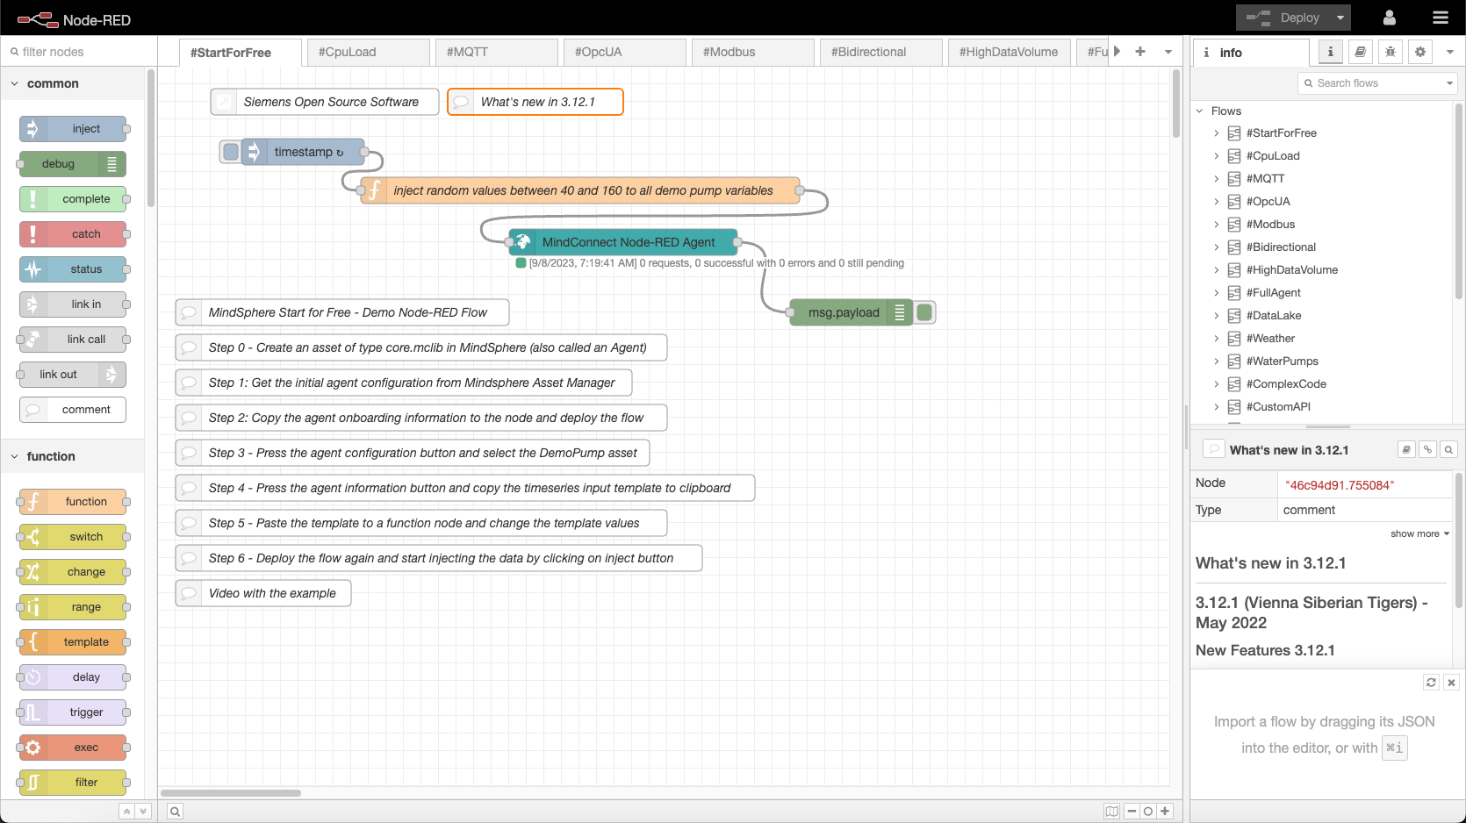
Task: Select the inject palette node
Action: click(x=73, y=129)
